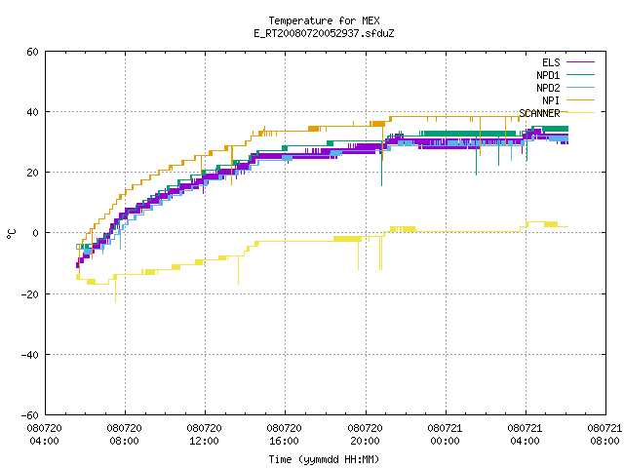Viewport: 624px width, 468px height.
Task: Click the yellow SCANNER legend line sample
Action: 581,113
